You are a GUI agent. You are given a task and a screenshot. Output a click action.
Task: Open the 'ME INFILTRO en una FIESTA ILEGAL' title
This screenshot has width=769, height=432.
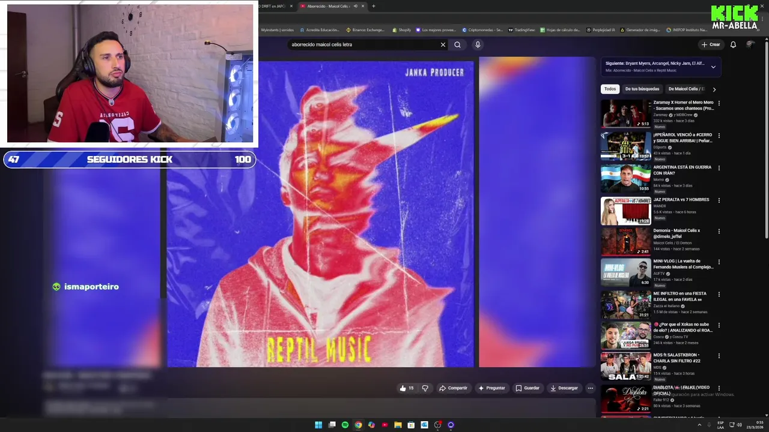[680, 296]
